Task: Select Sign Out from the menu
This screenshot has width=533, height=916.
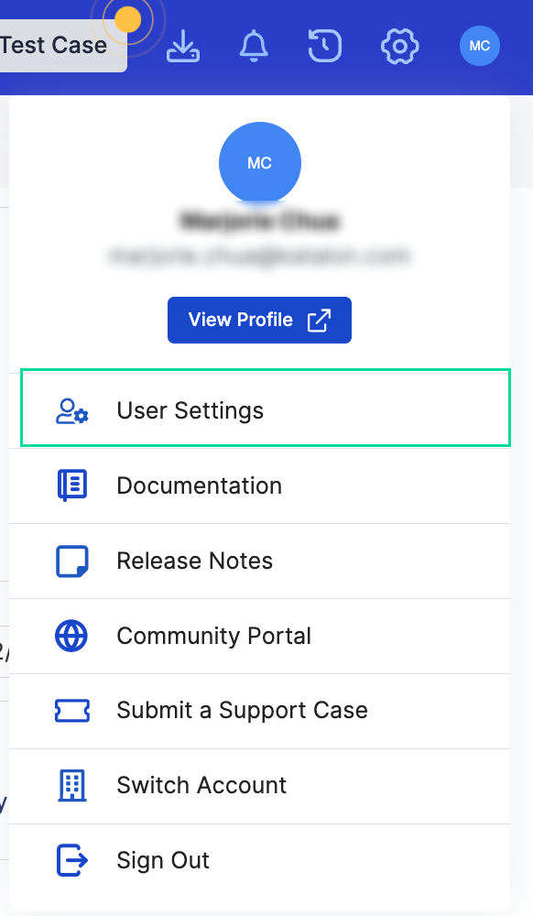Action: (163, 860)
